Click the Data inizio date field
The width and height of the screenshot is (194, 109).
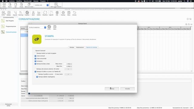tap(68, 64)
